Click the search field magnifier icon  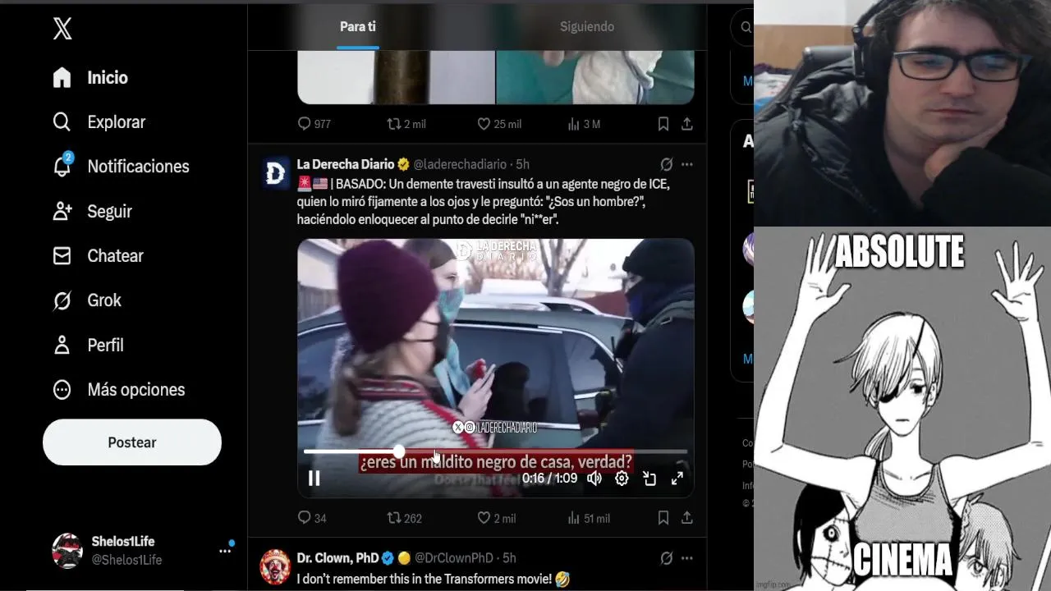[x=746, y=27]
